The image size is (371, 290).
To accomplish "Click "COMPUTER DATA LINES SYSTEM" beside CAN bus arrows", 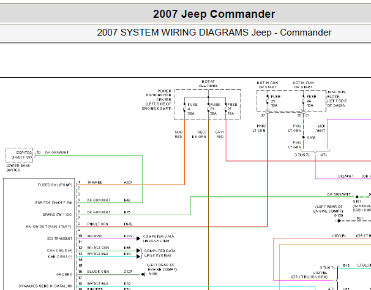I will click(x=160, y=253).
